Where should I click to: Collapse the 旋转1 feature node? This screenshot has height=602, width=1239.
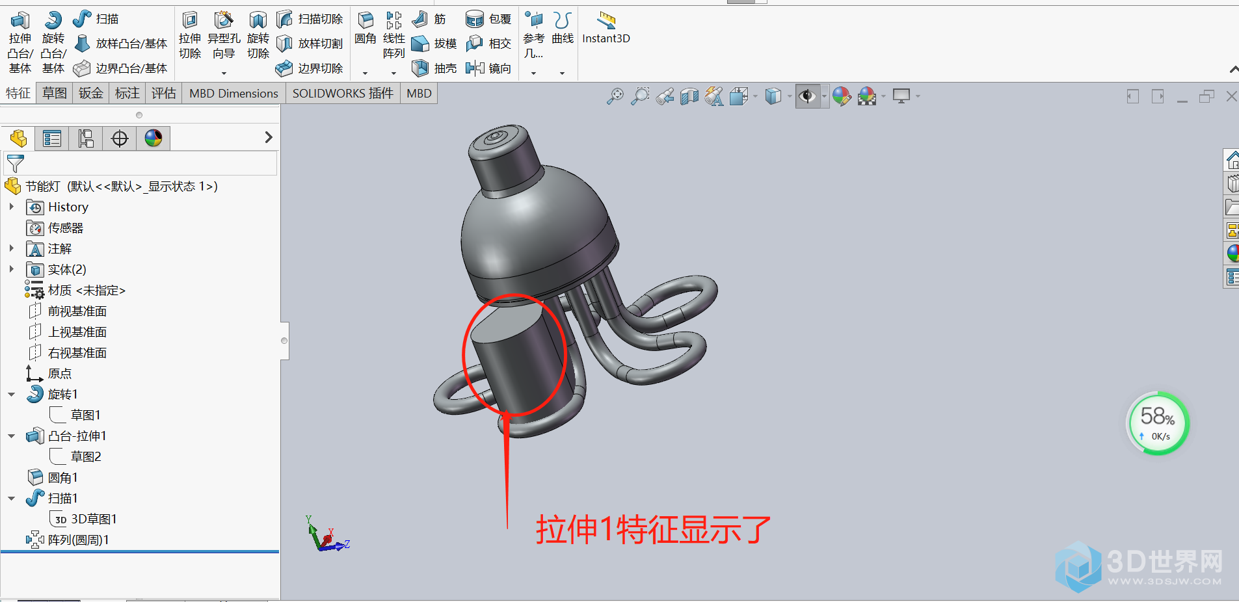pyautogui.click(x=11, y=394)
